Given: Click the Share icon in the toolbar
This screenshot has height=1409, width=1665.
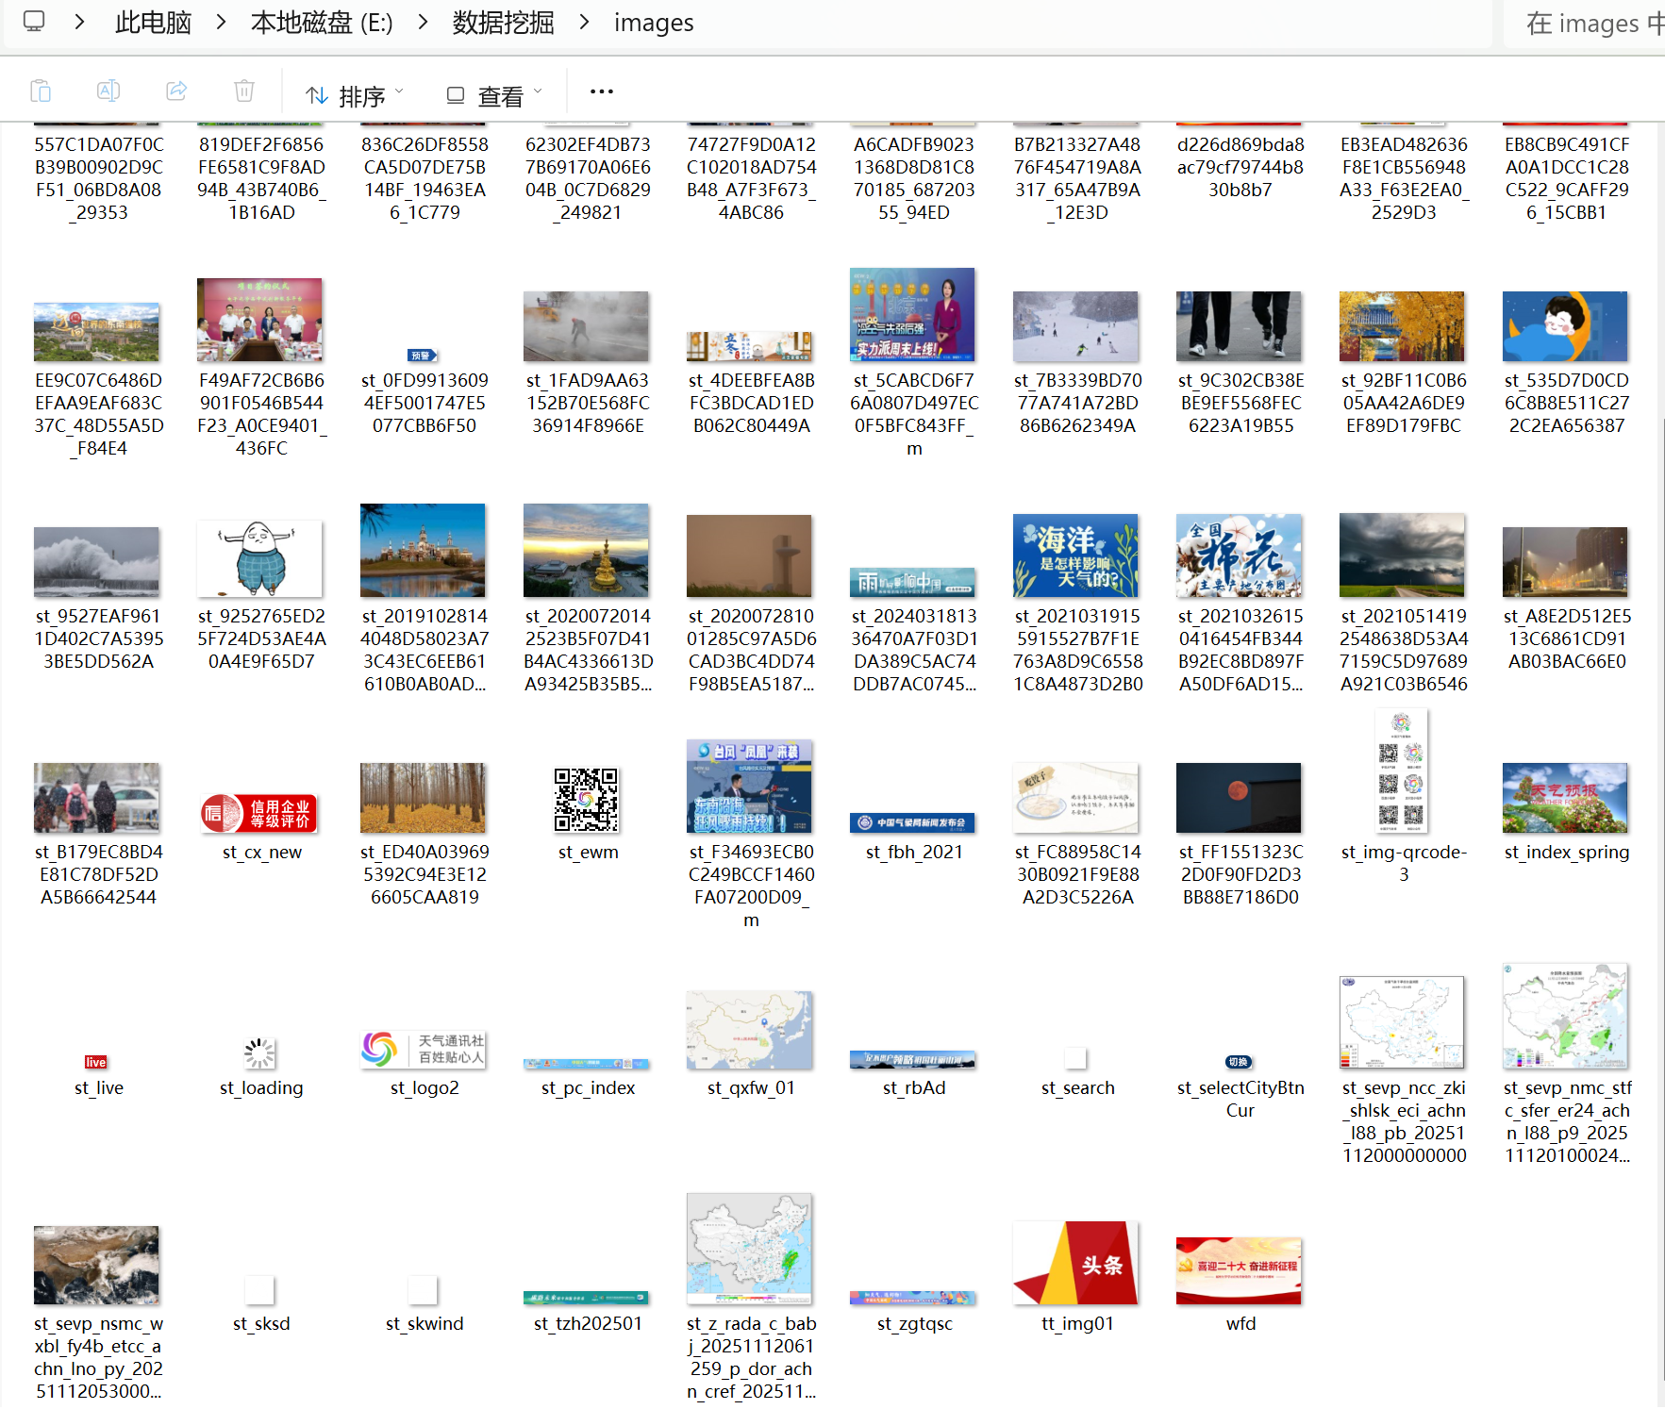Looking at the screenshot, I should pos(176,91).
